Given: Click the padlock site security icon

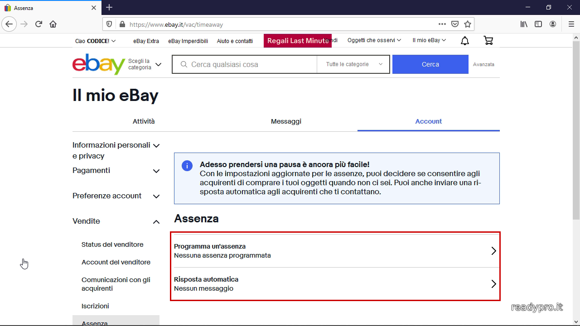Looking at the screenshot, I should 121,24.
